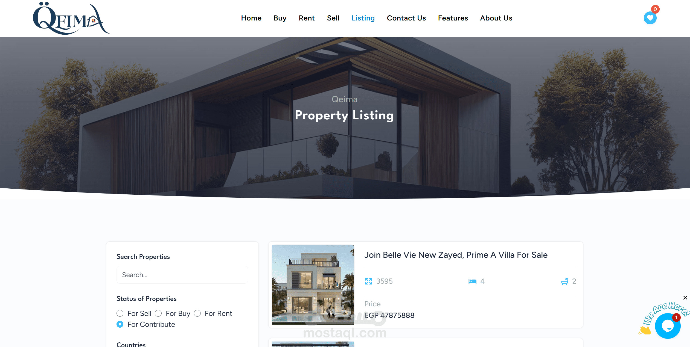Open the Belle Vie villa thumbnail
The height and width of the screenshot is (347, 690).
313,284
